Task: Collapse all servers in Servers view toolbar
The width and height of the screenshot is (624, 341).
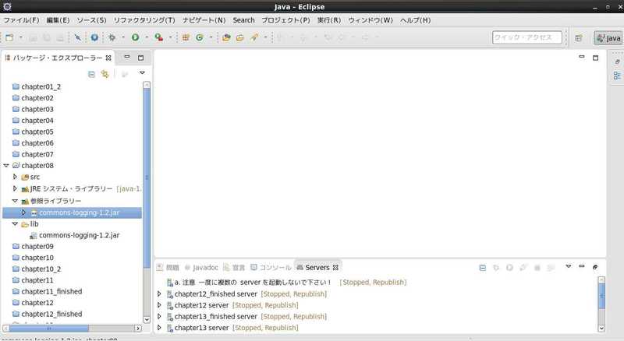Action: coord(482,268)
